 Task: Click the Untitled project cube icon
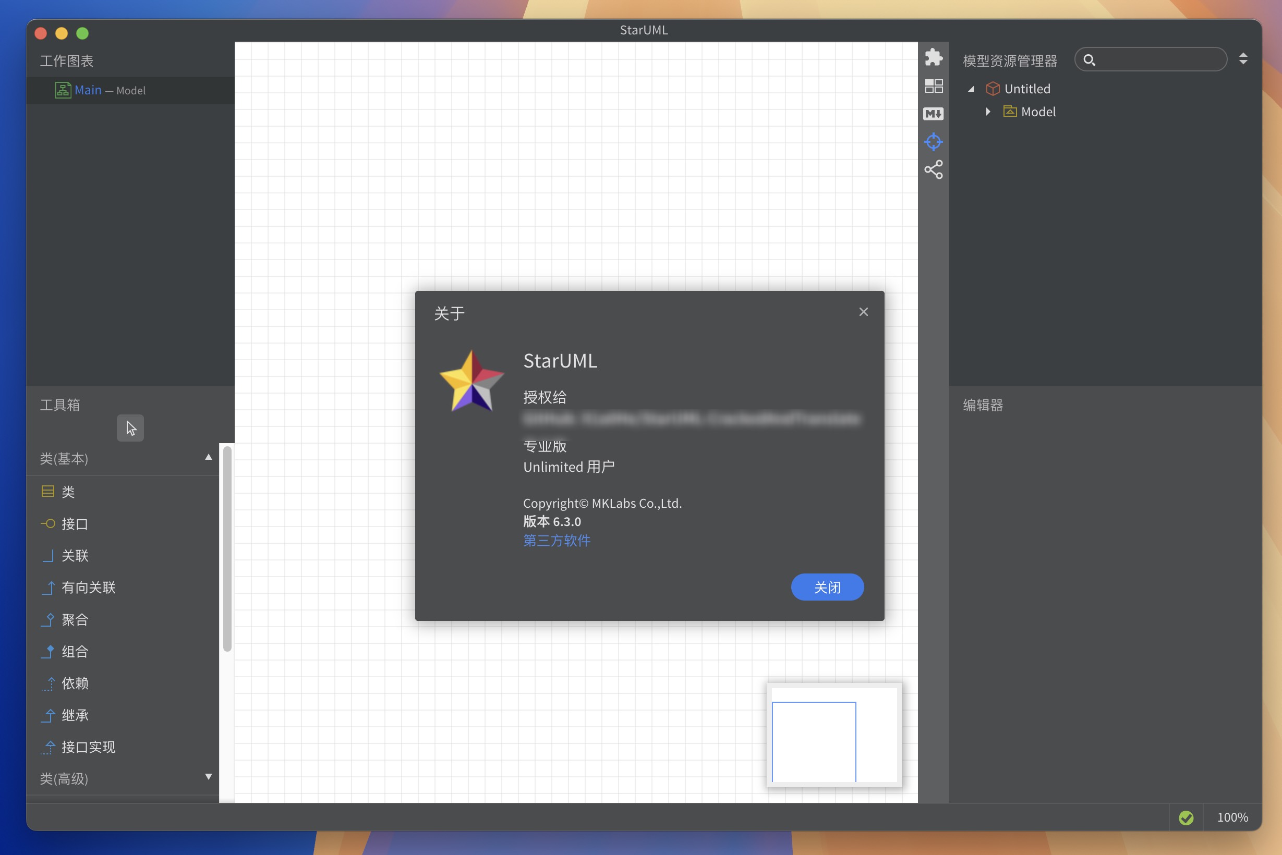(x=993, y=88)
